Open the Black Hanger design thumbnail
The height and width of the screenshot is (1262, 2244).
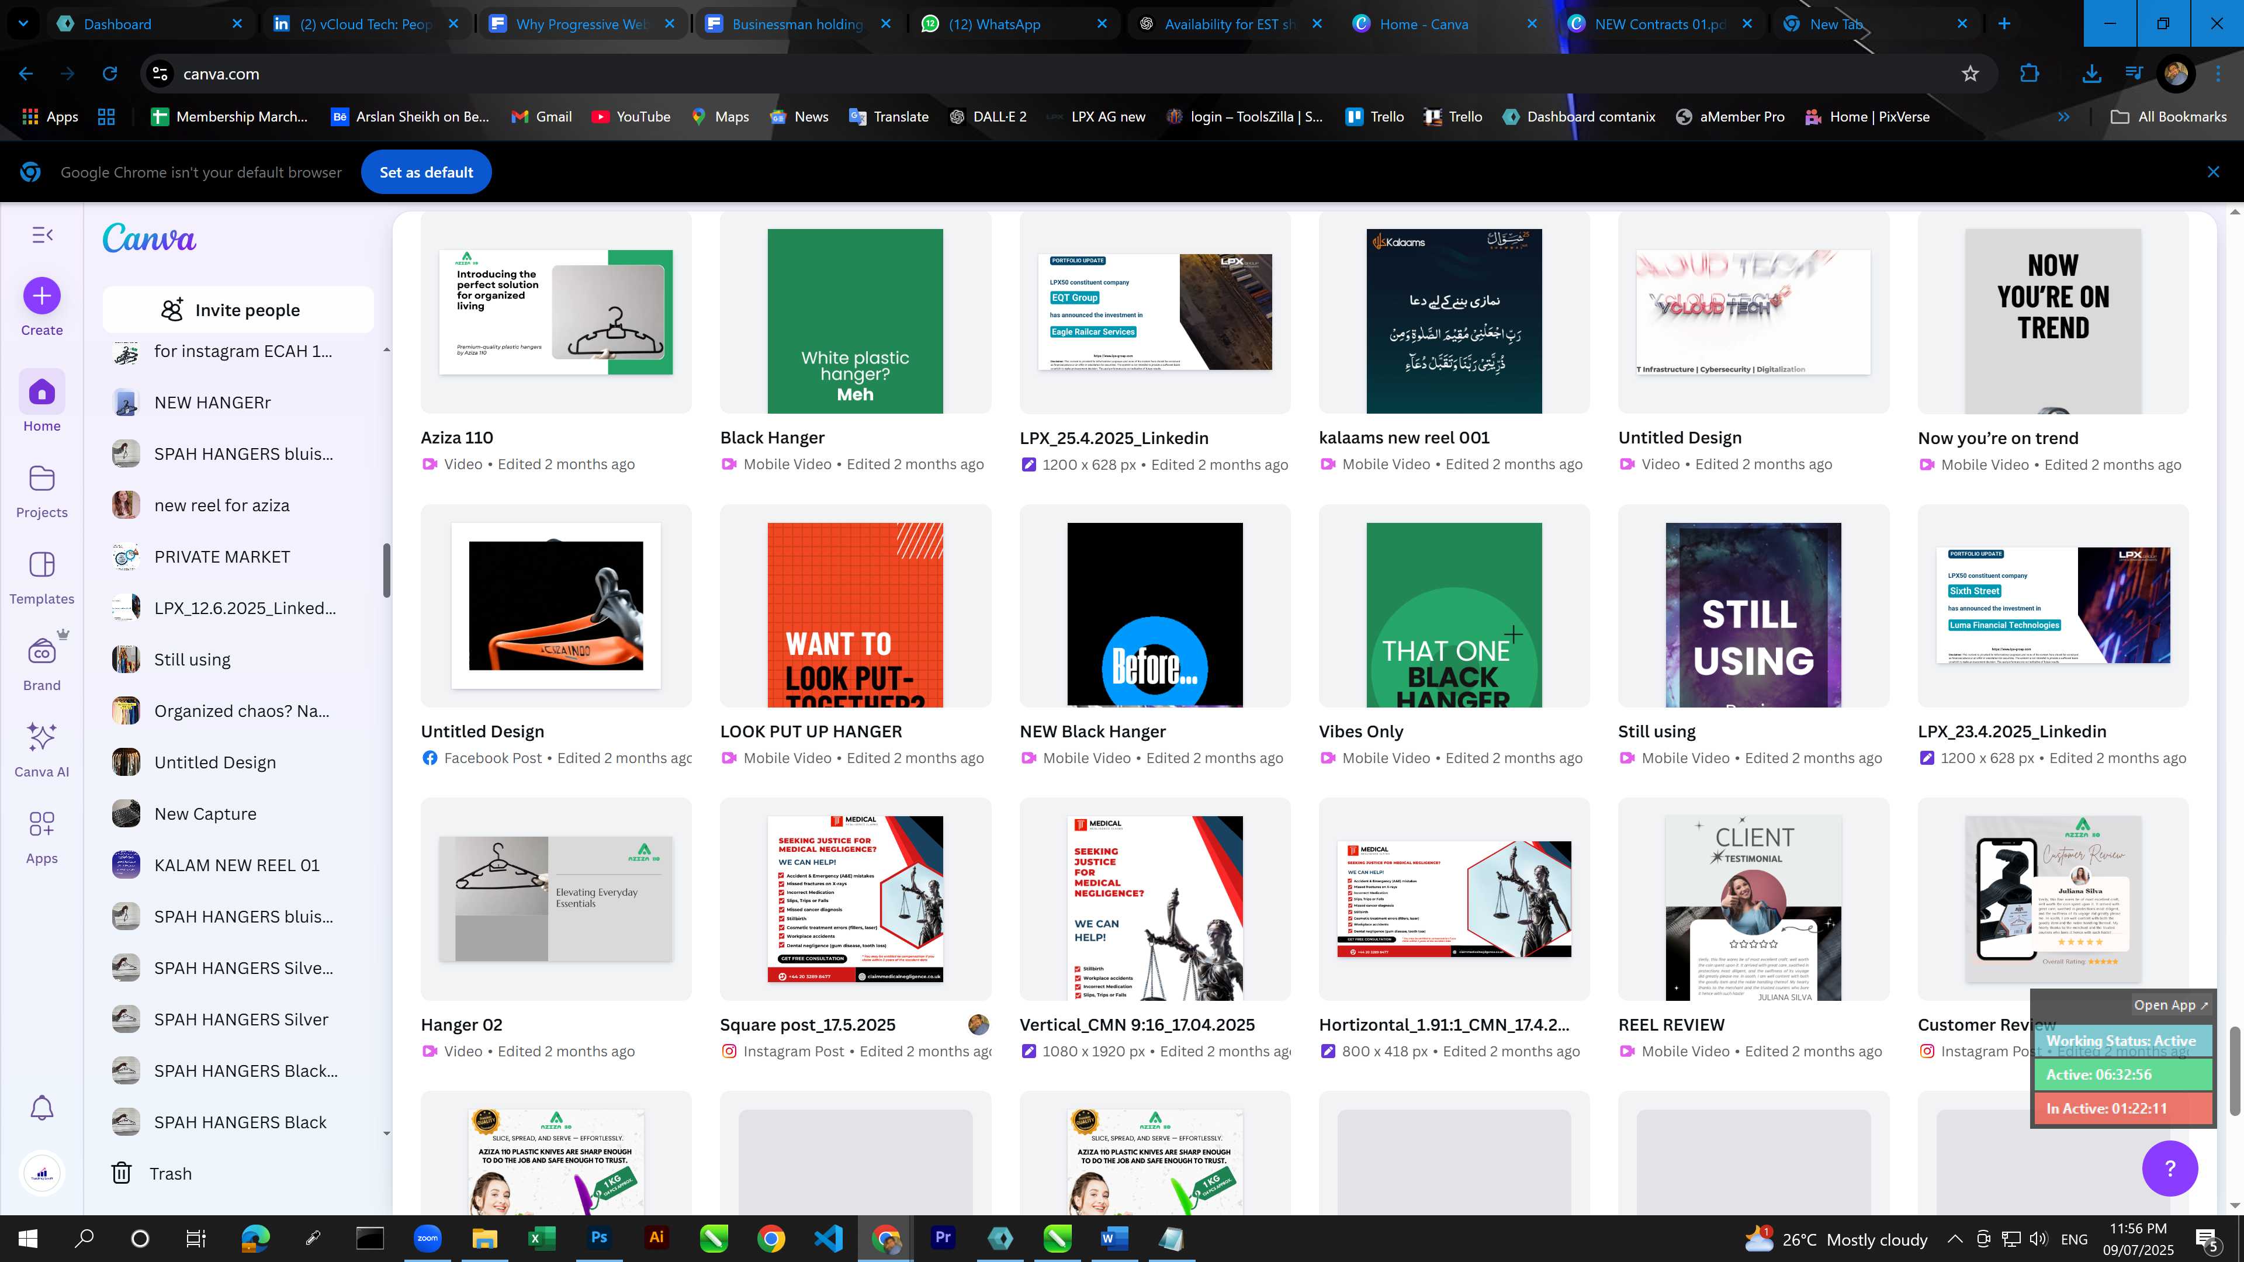coord(856,313)
